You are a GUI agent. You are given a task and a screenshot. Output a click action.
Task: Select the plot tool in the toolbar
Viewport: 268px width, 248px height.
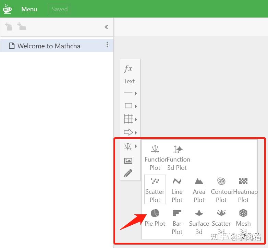(x=128, y=146)
